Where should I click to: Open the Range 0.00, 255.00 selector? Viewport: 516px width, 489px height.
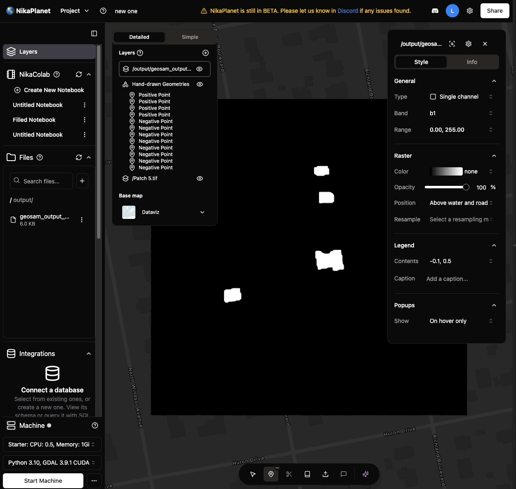coord(462,130)
